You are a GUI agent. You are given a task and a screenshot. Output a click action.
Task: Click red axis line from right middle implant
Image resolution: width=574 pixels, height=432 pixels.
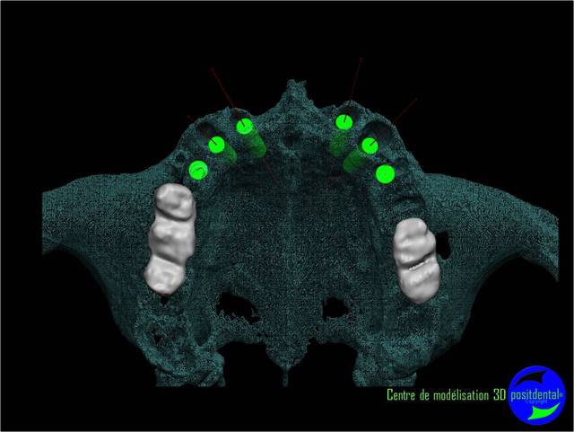click(x=404, y=112)
